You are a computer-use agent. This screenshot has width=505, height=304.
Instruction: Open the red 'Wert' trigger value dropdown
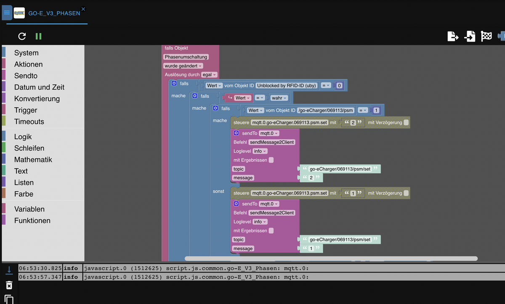coord(243,98)
